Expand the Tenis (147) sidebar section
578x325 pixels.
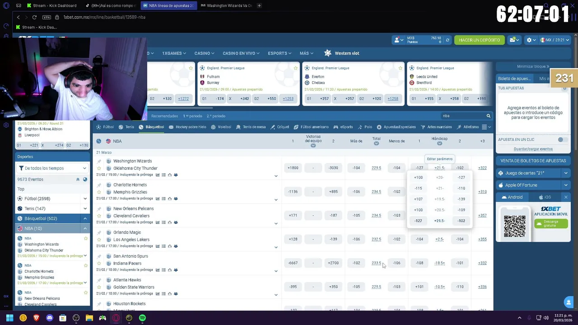(85, 209)
